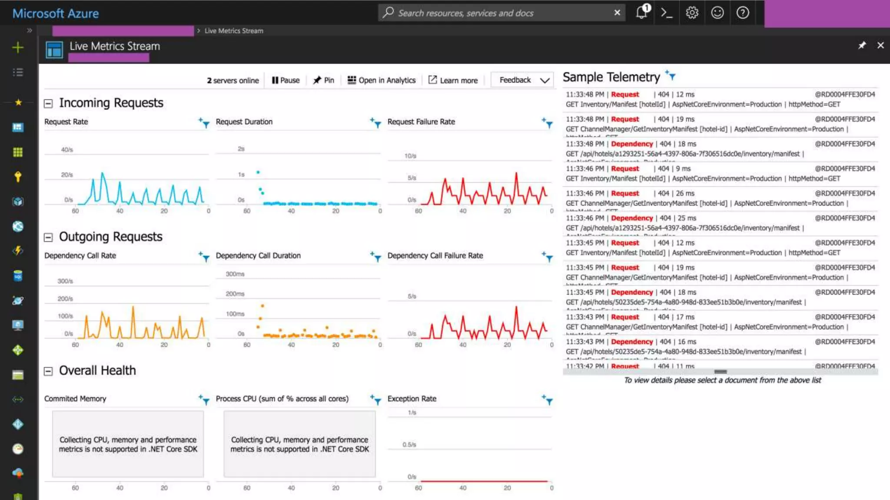Click Open in Analytics
The width and height of the screenshot is (890, 500).
[x=382, y=80]
